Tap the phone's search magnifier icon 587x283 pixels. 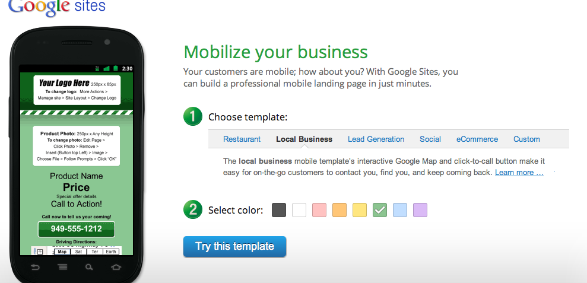pyautogui.click(x=89, y=267)
